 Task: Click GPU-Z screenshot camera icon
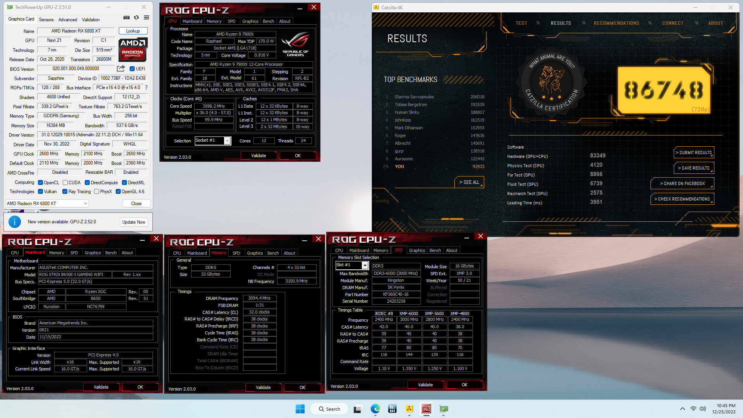pyautogui.click(x=127, y=17)
